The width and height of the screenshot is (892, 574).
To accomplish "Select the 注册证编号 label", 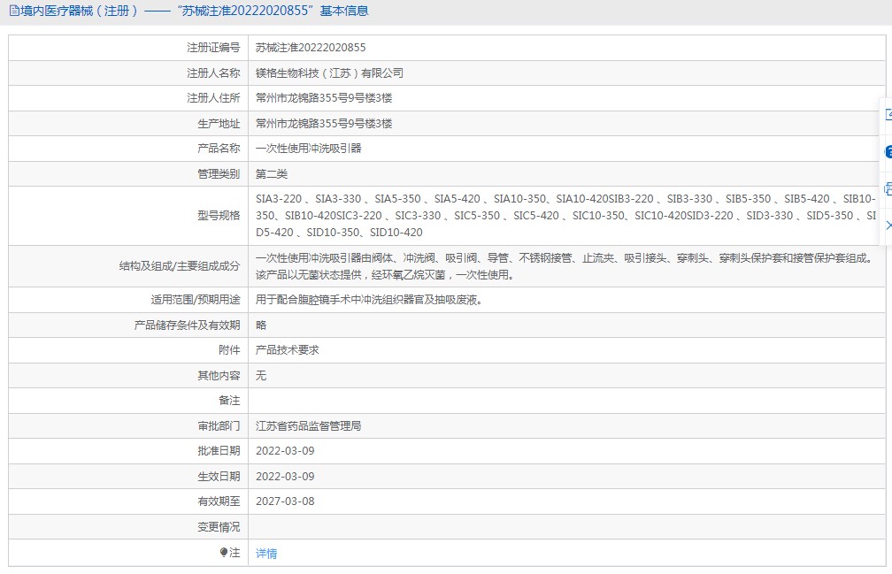I will (213, 48).
